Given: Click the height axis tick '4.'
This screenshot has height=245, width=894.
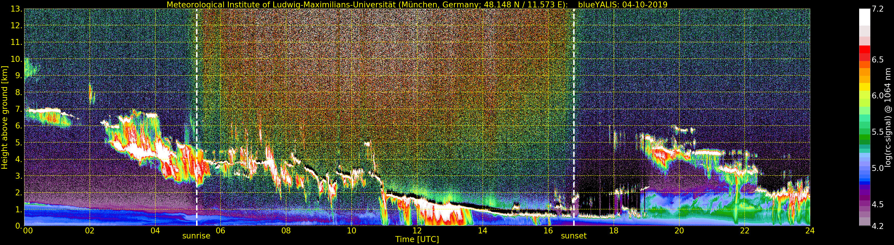Looking at the screenshot, I should click(x=19, y=159).
